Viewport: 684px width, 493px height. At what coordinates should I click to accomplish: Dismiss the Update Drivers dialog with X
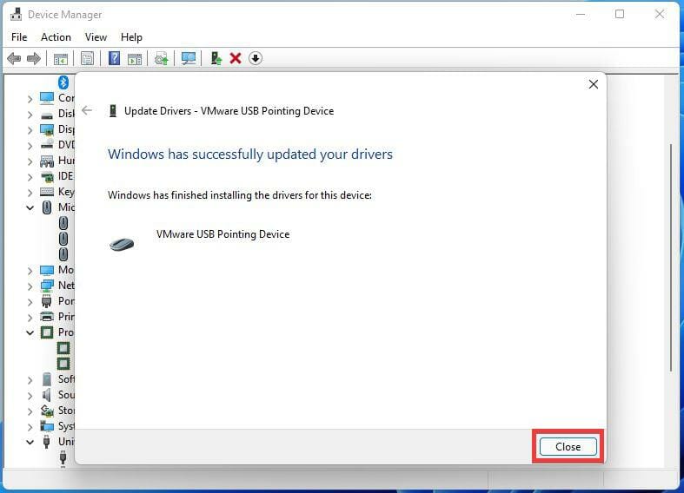(594, 84)
